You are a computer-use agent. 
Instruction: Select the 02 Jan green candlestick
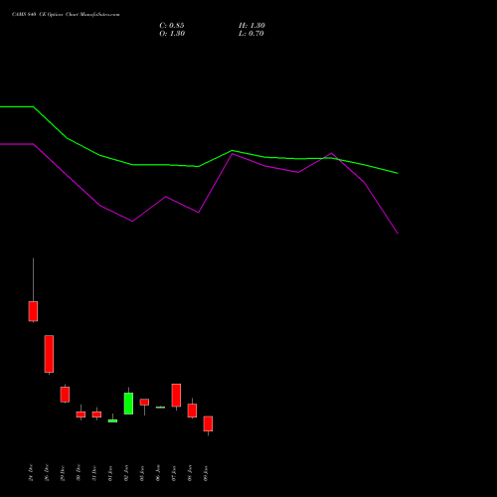tap(128, 404)
